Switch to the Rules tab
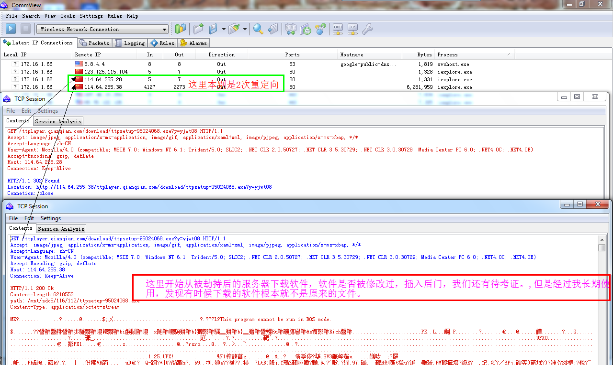The image size is (613, 365). click(x=163, y=43)
